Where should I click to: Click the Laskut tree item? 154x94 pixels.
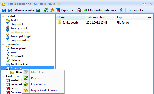(x=12, y=88)
